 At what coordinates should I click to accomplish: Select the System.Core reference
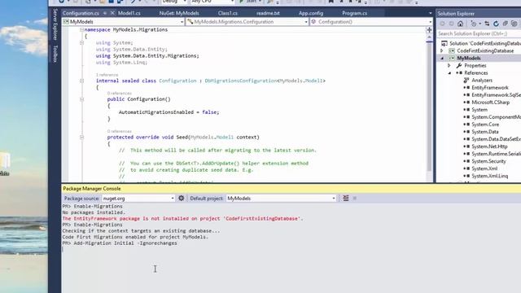tap(485, 125)
